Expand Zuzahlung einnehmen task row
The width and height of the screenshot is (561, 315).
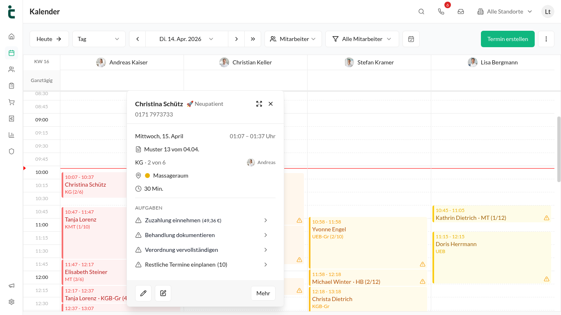point(201,220)
